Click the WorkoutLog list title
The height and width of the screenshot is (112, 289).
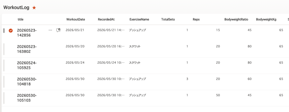pos(16,8)
